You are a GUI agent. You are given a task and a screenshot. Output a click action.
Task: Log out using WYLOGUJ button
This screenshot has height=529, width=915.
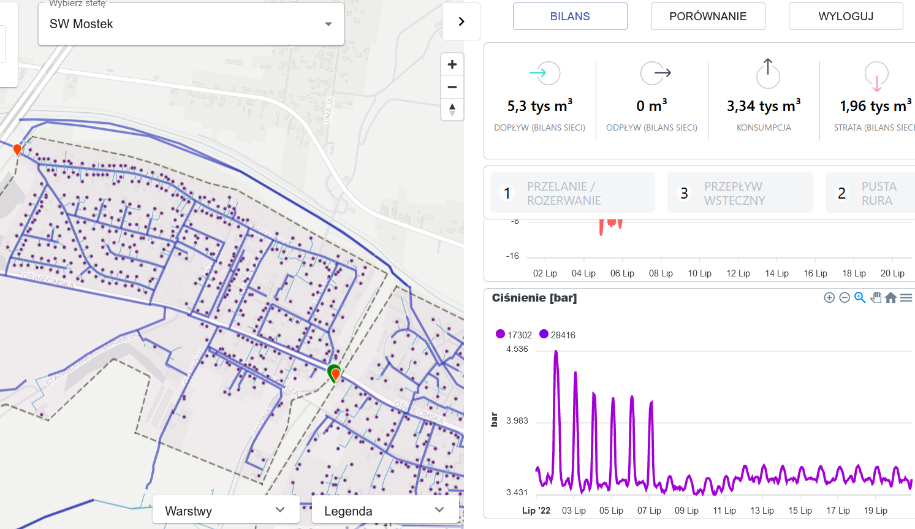[846, 17]
